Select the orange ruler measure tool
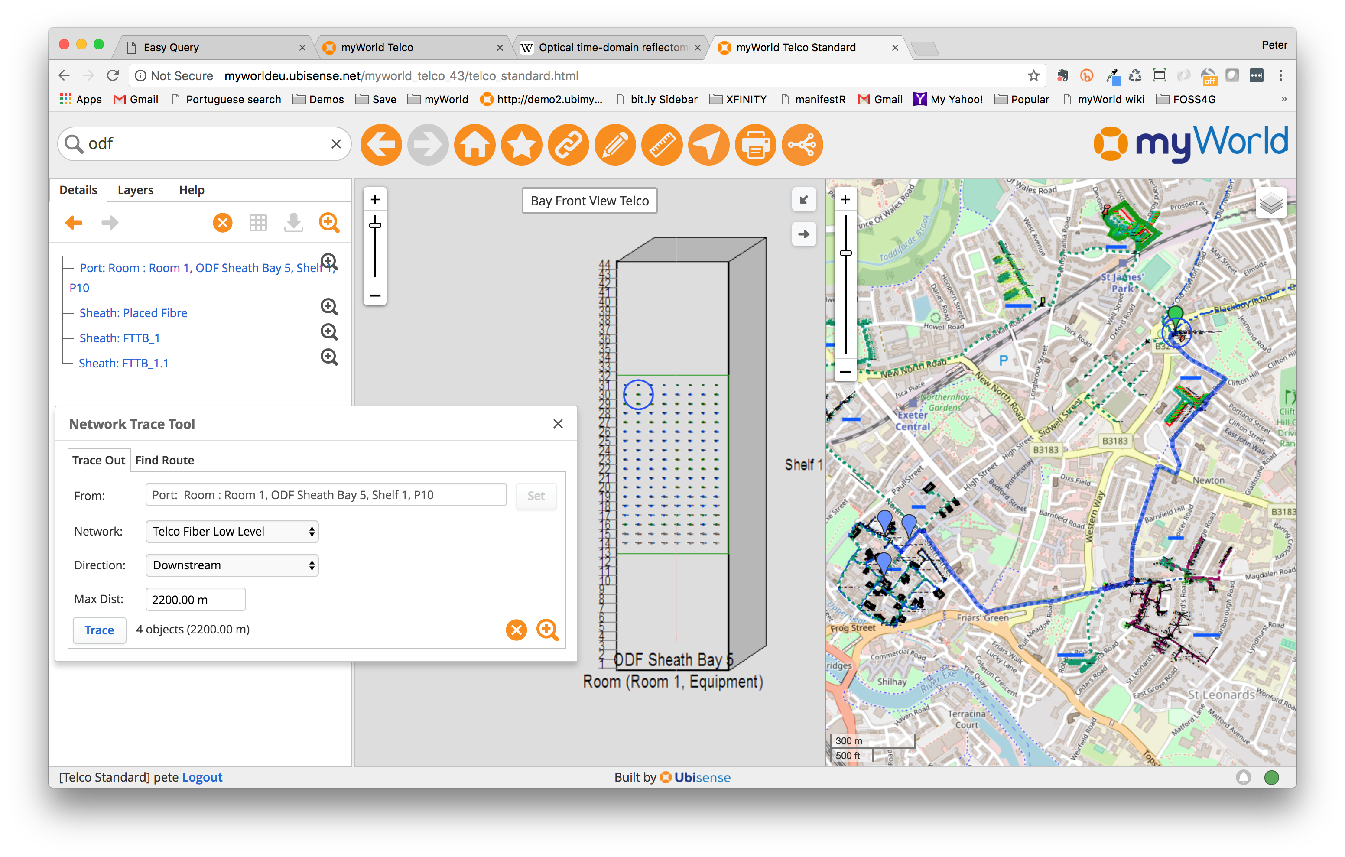 tap(662, 144)
